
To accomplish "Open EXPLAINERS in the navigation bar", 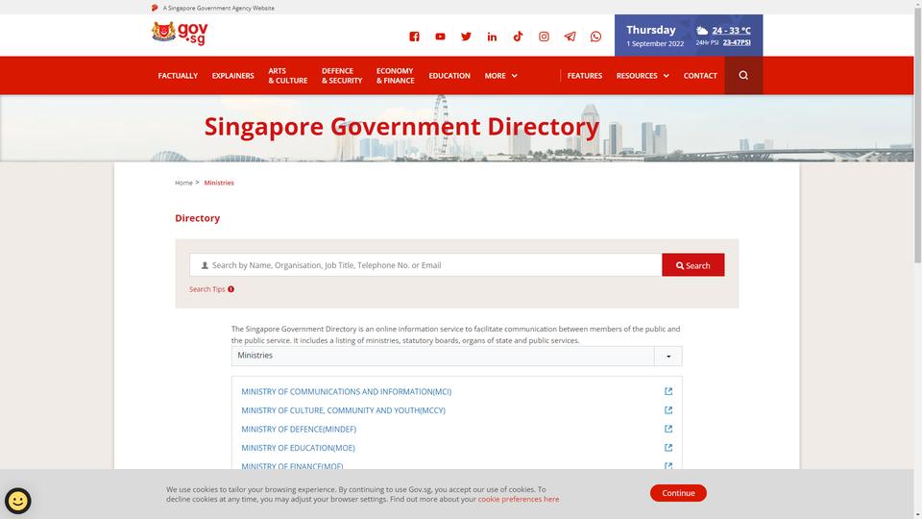I will point(232,76).
